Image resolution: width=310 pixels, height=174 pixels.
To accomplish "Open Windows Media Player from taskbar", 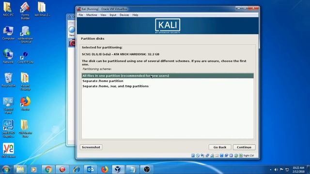I will [x=34, y=170].
